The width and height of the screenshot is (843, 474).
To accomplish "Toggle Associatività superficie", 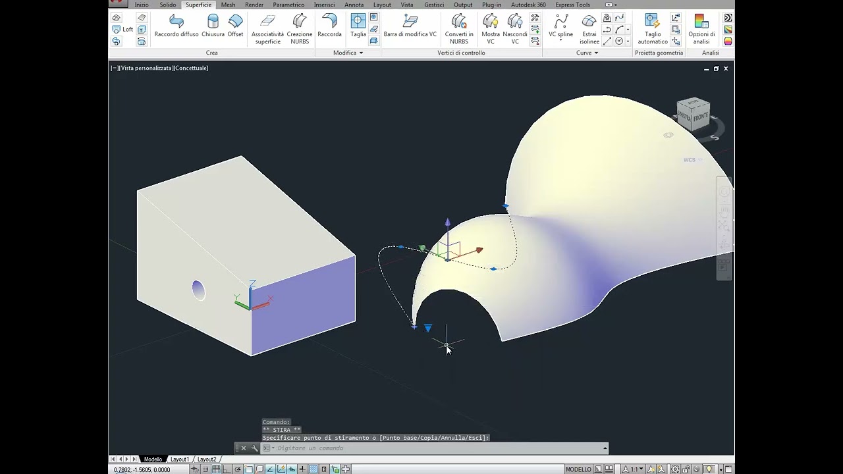I will point(267,29).
